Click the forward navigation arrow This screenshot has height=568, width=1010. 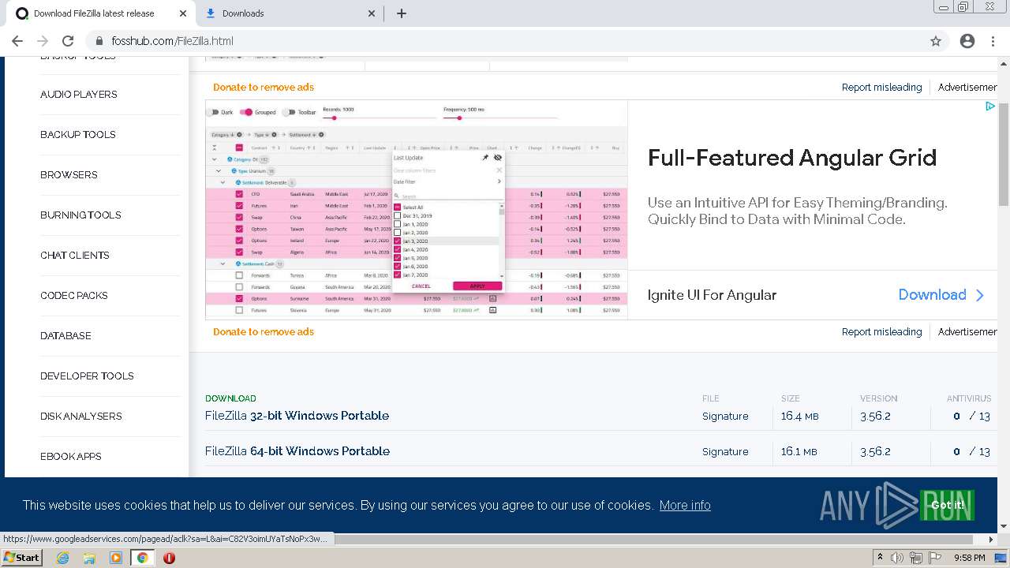pos(43,41)
